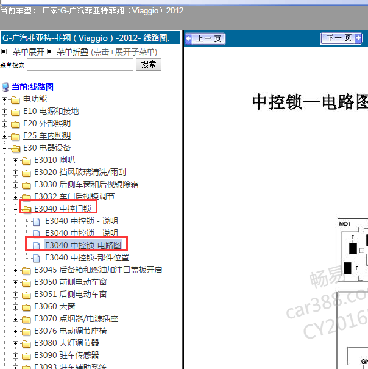Screen dimensions: 368x369
Task: Expand the E3060 天窗 node
Action: [x=15, y=307]
